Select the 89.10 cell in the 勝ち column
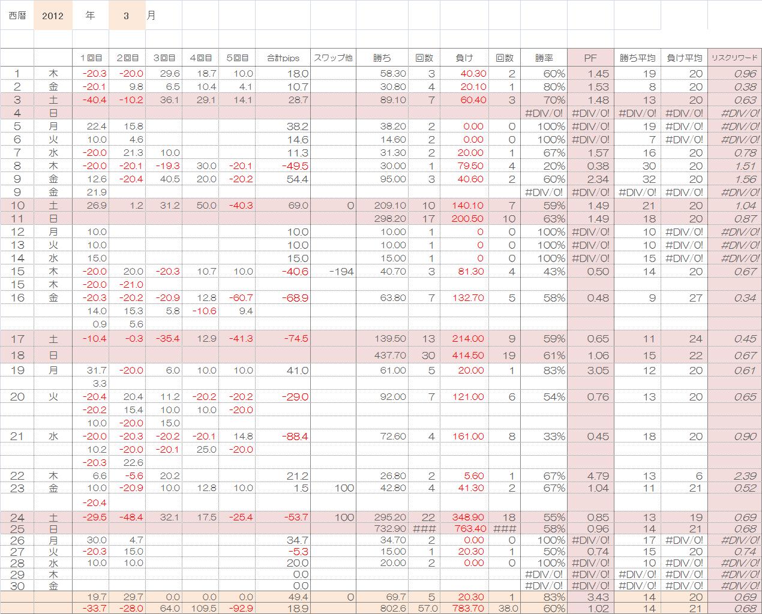 pyautogui.click(x=382, y=100)
